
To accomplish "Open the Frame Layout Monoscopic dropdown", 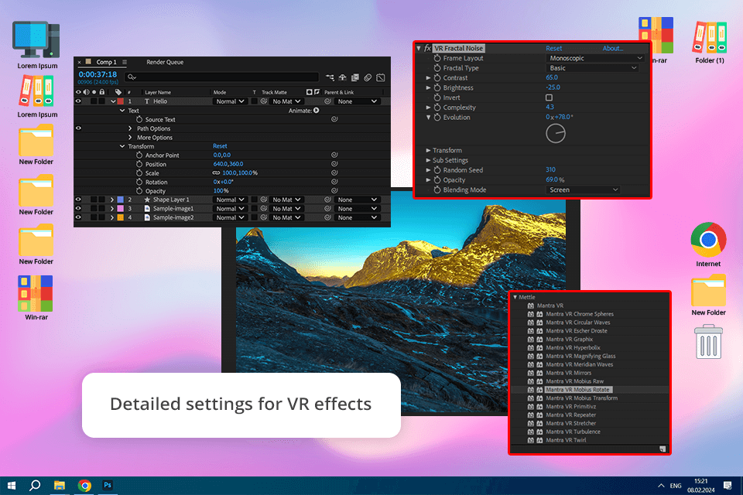I will (595, 58).
